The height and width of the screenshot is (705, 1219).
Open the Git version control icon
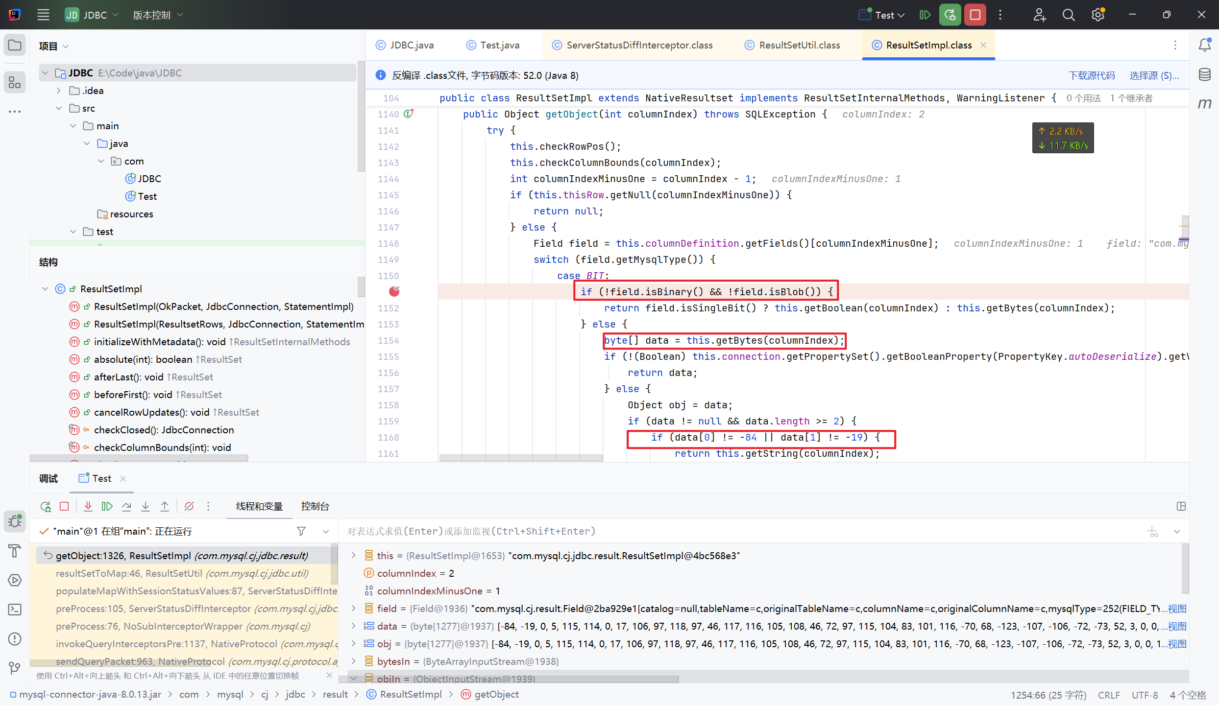pos(15,668)
